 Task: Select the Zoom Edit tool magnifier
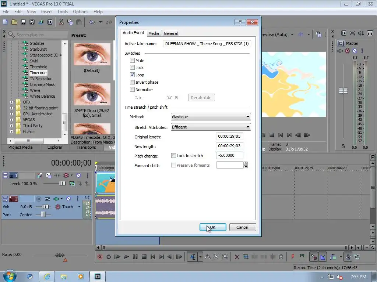point(225,257)
